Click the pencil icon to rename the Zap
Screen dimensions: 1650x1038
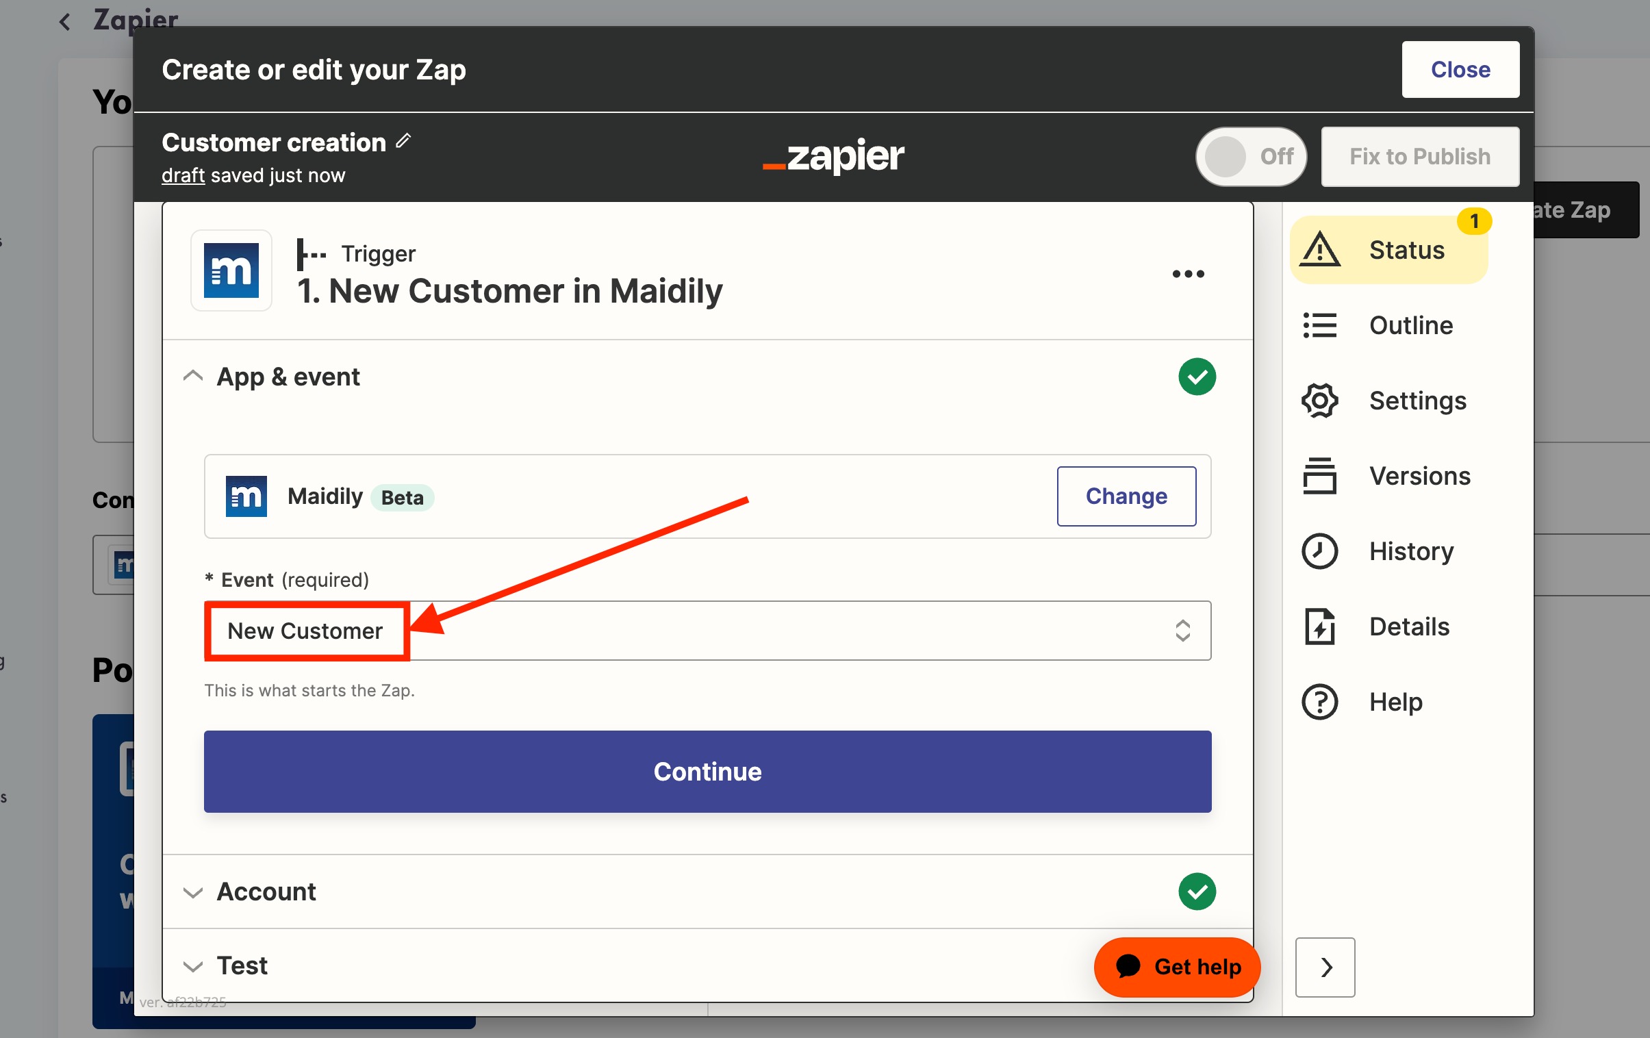click(403, 140)
